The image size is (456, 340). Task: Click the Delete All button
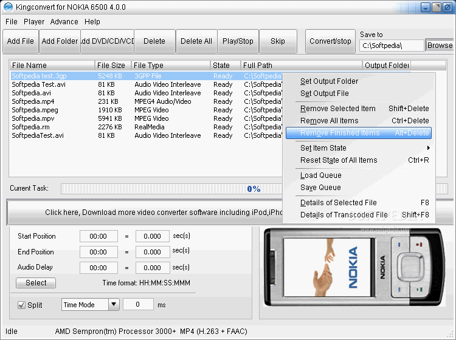(196, 41)
